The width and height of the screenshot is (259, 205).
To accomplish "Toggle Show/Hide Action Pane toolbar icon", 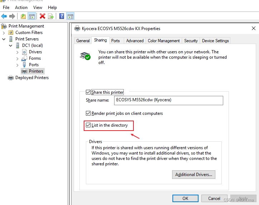I will coord(70,16).
